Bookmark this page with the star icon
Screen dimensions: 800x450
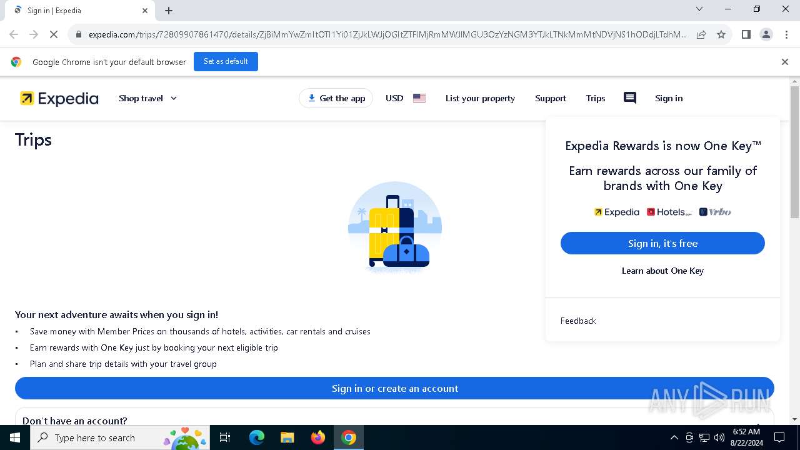[721, 34]
